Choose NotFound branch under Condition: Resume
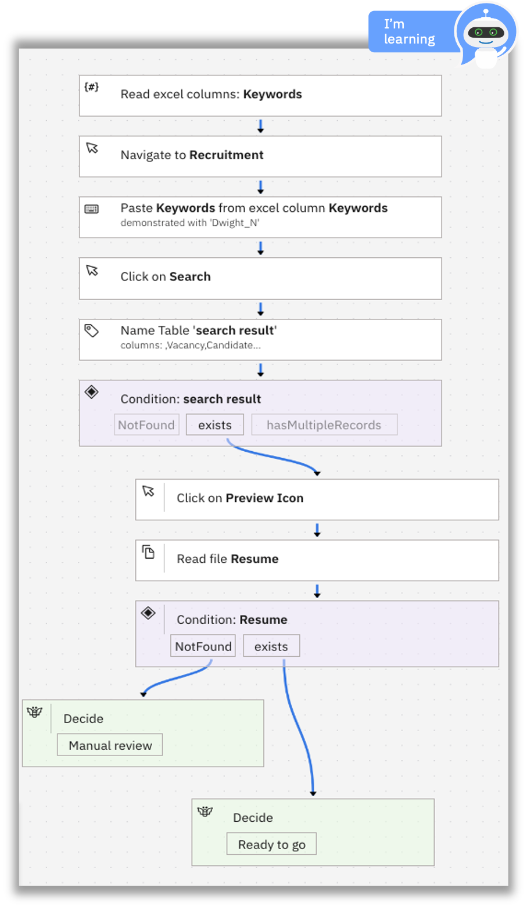 [x=203, y=646]
